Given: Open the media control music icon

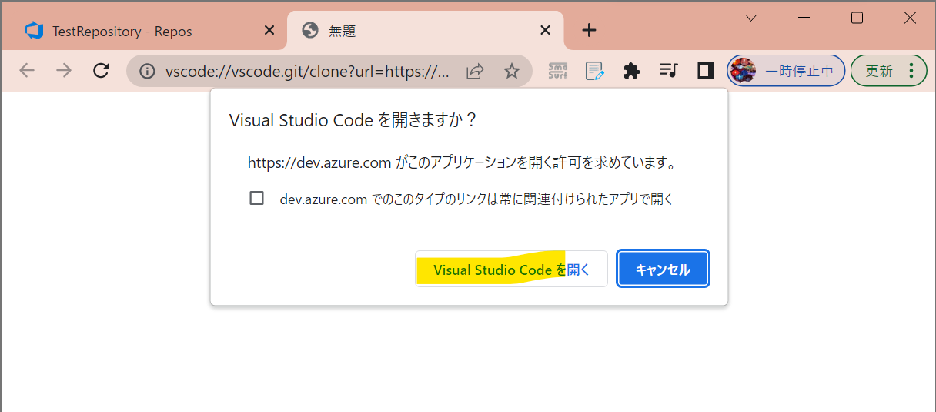Looking at the screenshot, I should point(668,71).
